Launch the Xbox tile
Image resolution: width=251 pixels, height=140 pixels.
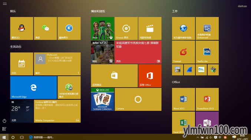[x=102, y=28]
